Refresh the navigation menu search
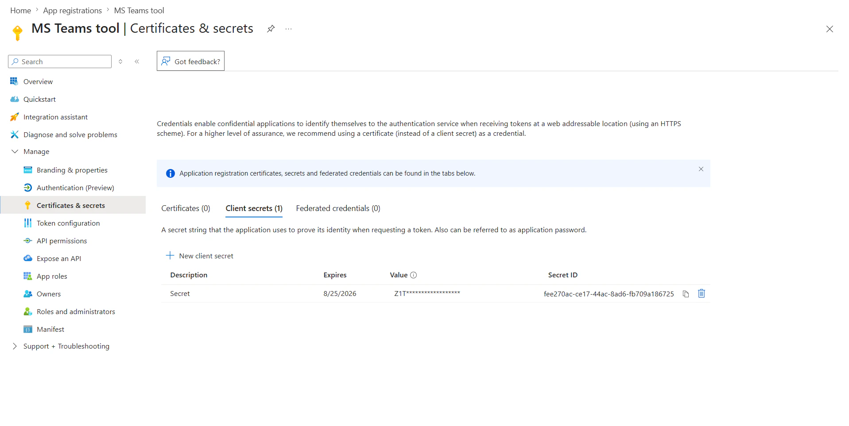Image resolution: width=849 pixels, height=426 pixels. click(120, 61)
